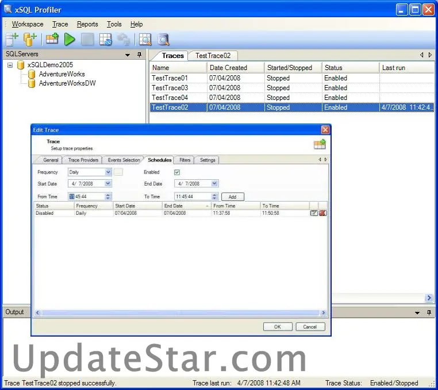The image size is (438, 390).
Task: Click Cancel in Edit Trace dialog
Action: tap(310, 327)
